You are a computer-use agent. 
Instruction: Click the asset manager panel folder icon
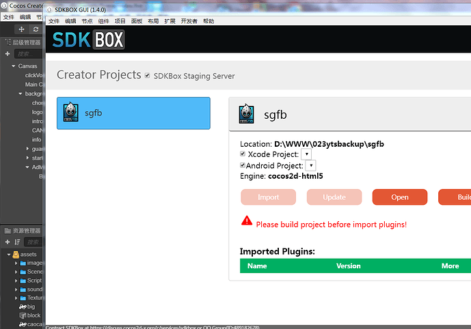(8, 231)
